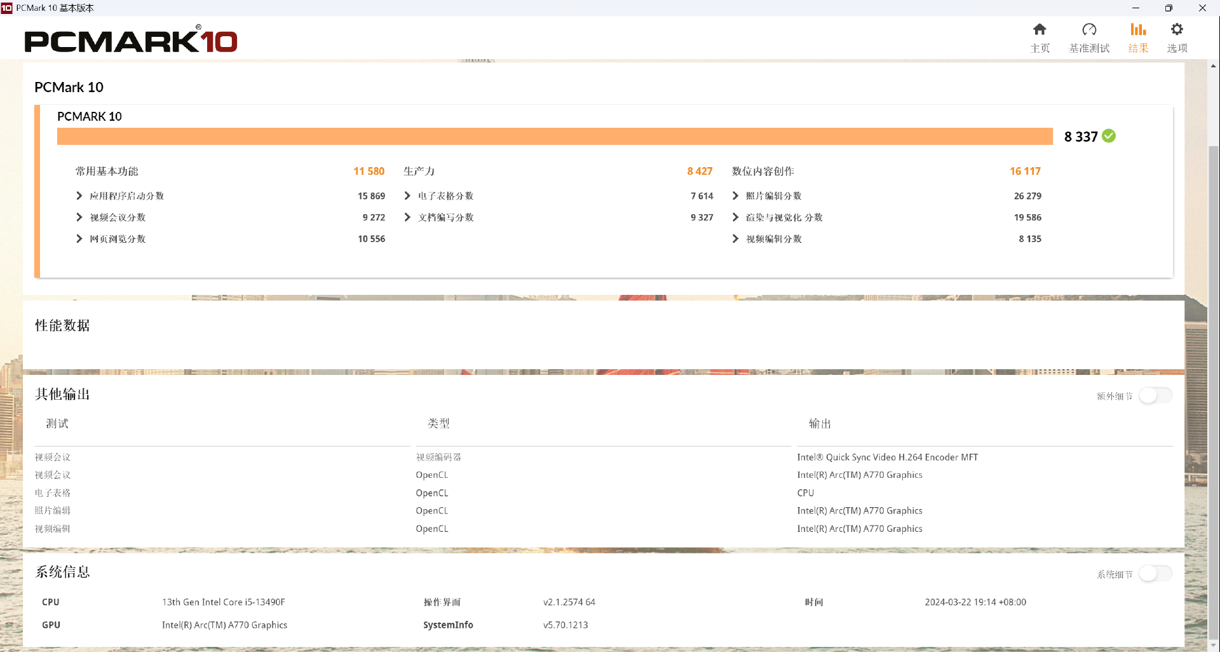Click the CPU output for 电子表格
This screenshot has height=652, width=1220.
[805, 492]
